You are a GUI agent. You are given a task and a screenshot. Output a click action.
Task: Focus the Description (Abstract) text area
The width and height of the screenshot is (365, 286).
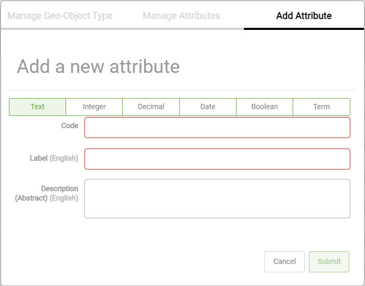tap(217, 198)
